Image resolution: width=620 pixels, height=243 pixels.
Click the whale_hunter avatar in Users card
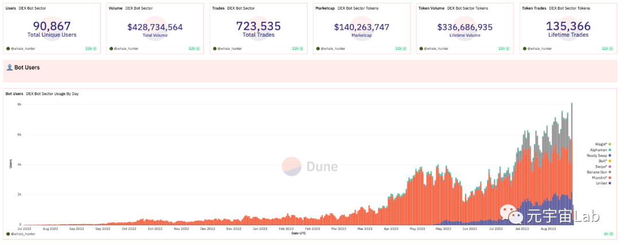pyautogui.click(x=8, y=49)
